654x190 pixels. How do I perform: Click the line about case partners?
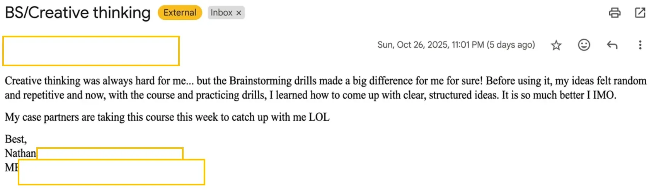click(167, 117)
